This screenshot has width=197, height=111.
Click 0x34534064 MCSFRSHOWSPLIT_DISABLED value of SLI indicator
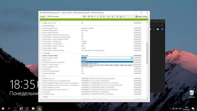pos(95,92)
